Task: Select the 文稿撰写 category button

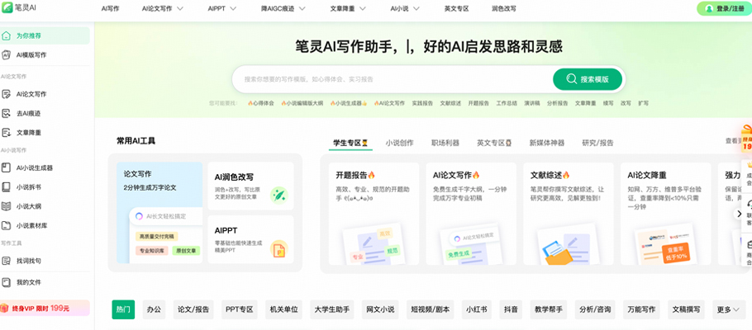Action: [x=686, y=309]
